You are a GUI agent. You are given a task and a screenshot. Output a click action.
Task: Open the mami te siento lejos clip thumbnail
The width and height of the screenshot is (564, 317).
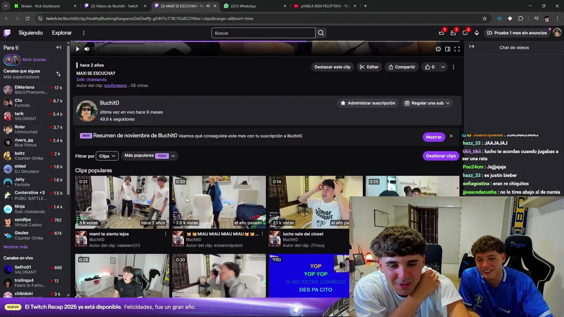point(122,202)
